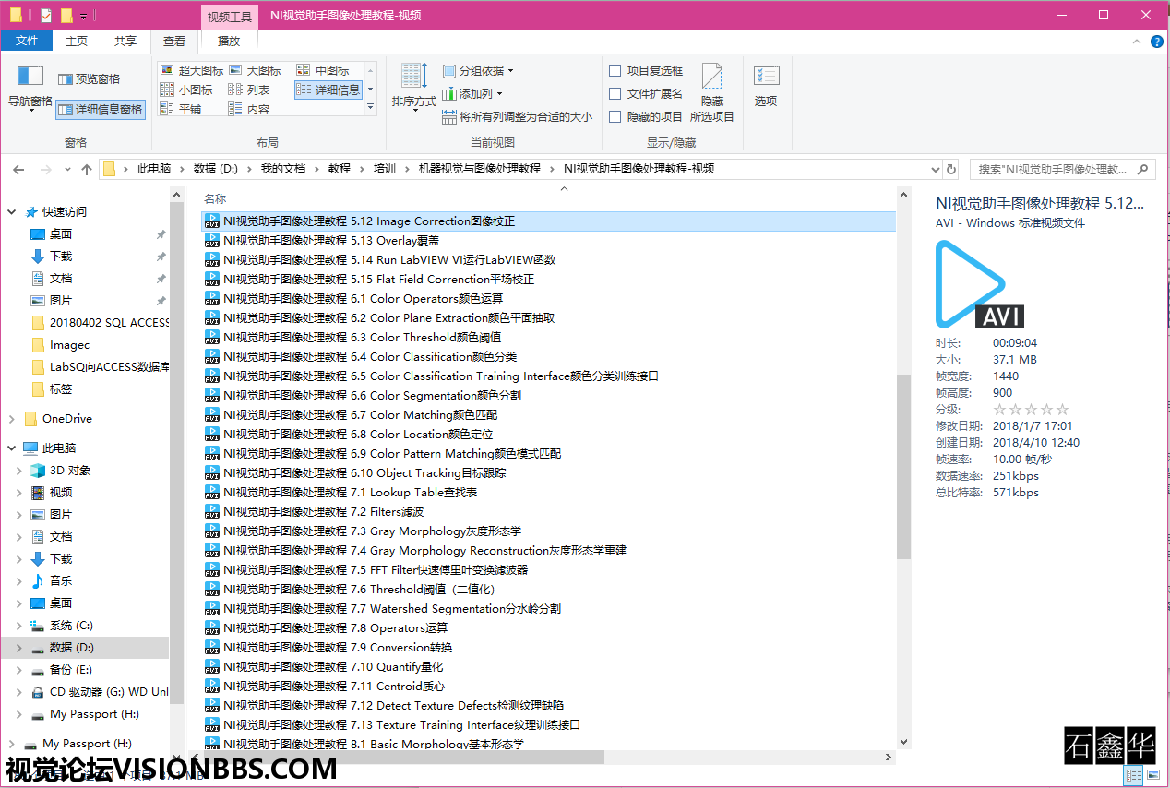Switch layout to 超大图标
The image size is (1170, 788).
[192, 70]
